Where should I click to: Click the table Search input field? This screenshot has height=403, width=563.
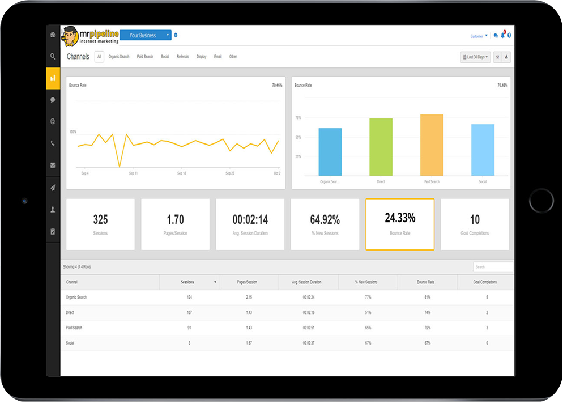coord(493,266)
